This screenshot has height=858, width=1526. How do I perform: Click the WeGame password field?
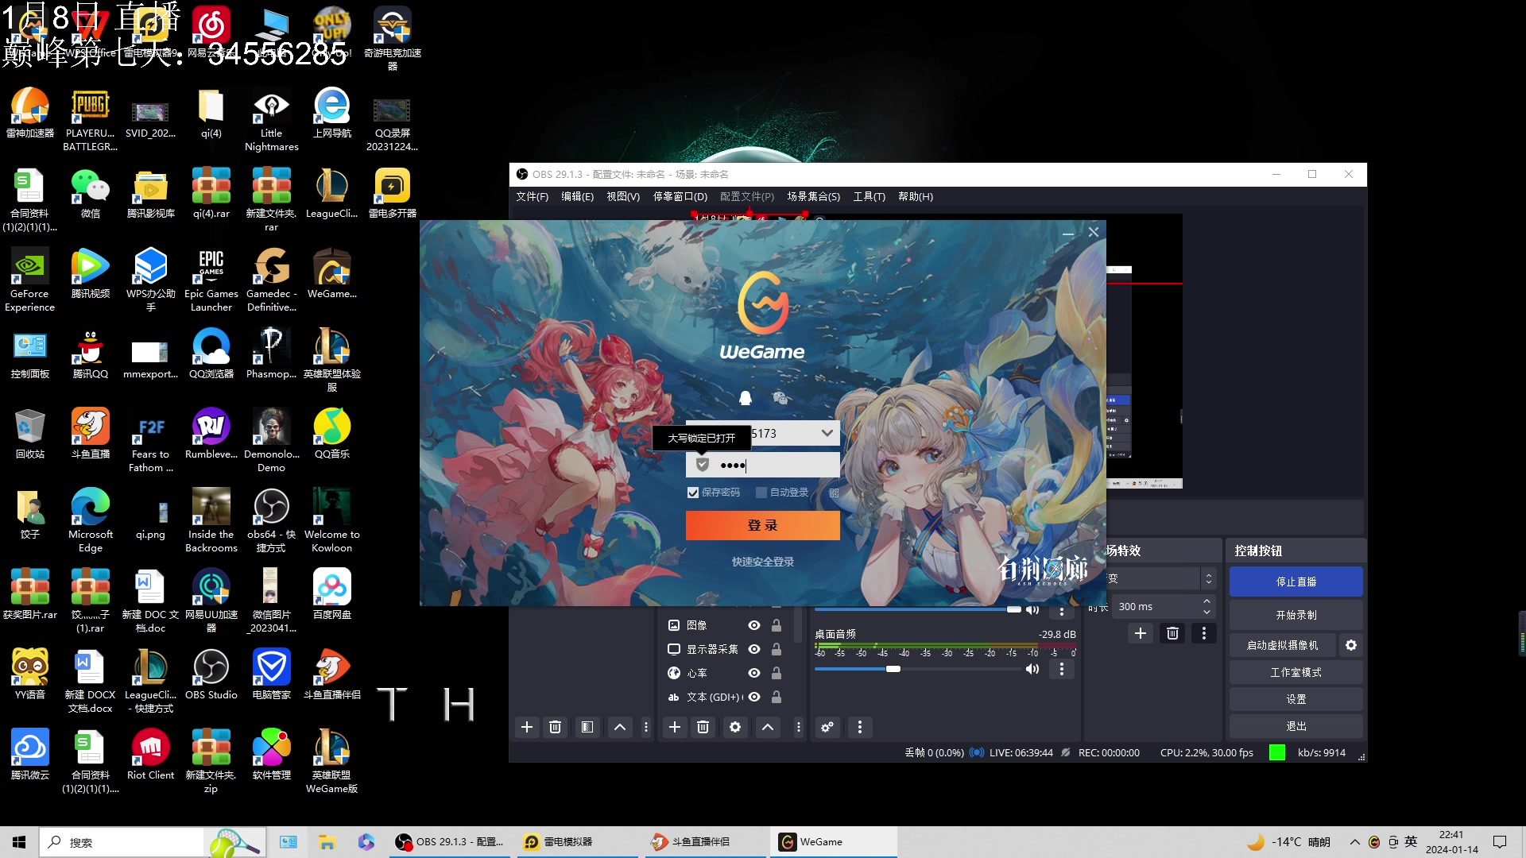click(763, 465)
